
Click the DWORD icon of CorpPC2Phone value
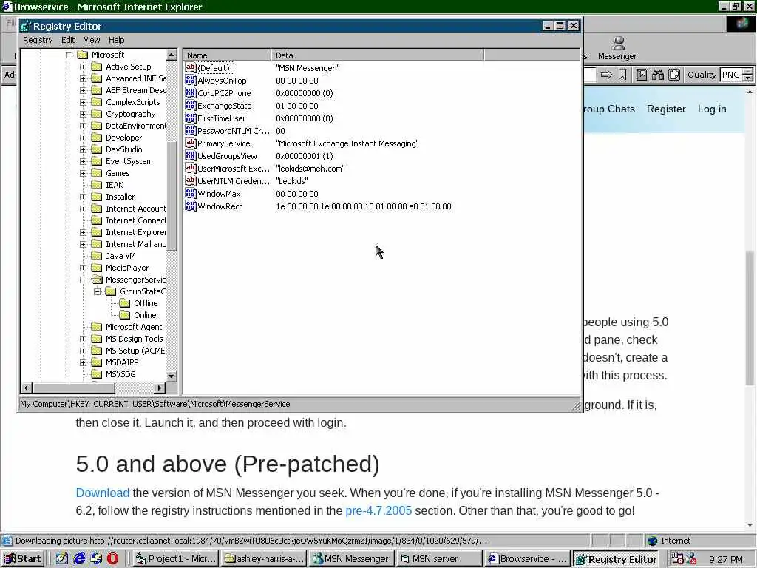191,92
